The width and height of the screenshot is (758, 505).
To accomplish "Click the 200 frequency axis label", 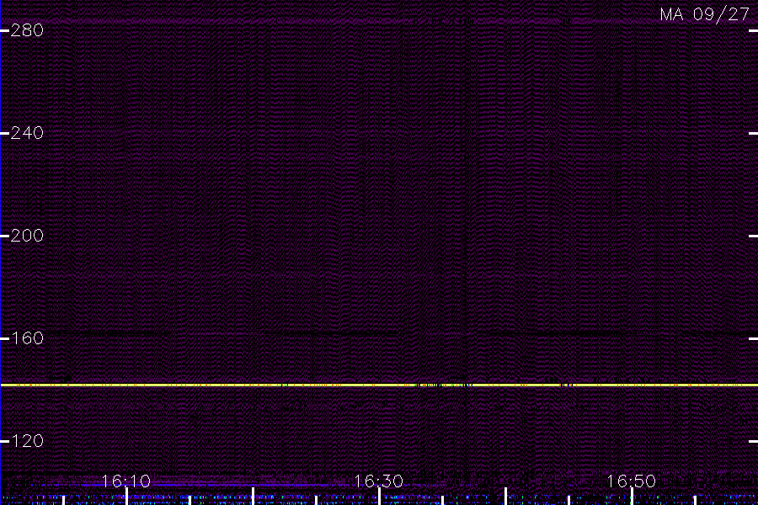I will (27, 236).
